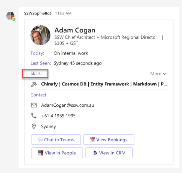Click the 11:02 AM timestamp

(63, 13)
